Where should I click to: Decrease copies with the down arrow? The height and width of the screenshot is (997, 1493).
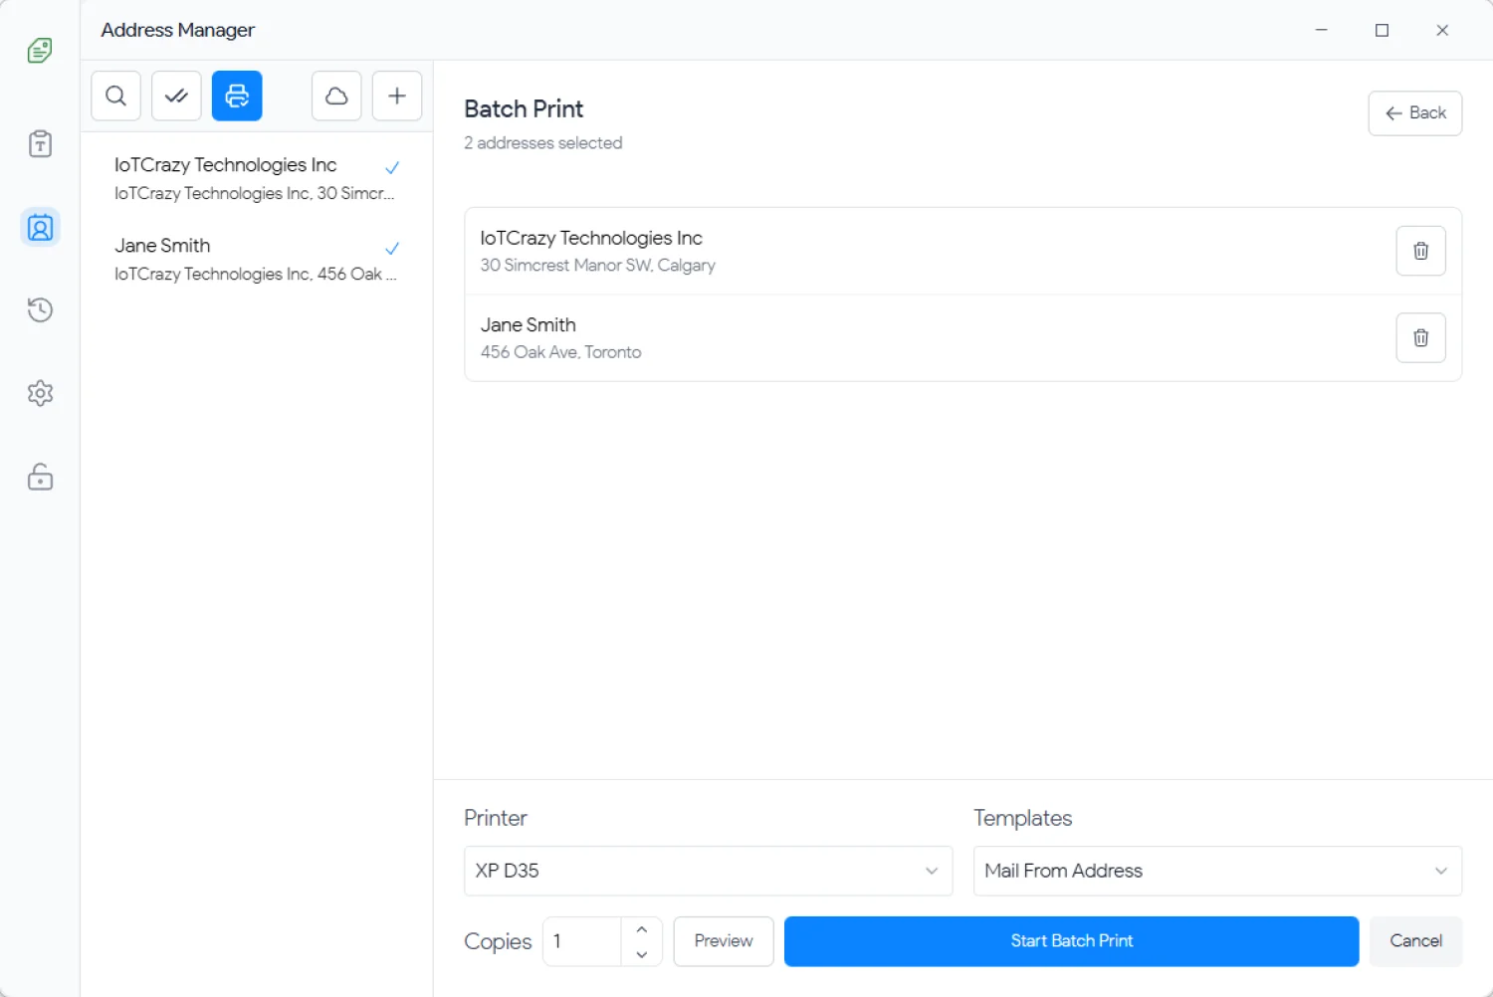pyautogui.click(x=642, y=954)
